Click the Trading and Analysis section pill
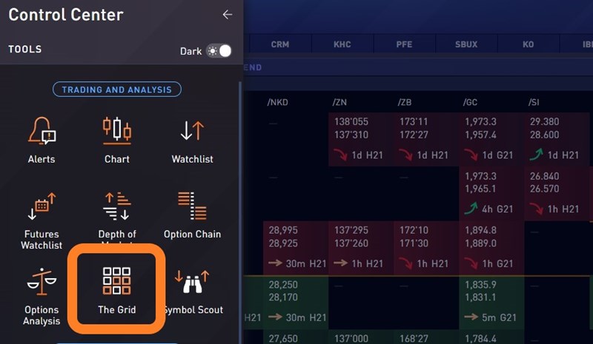 click(x=116, y=90)
